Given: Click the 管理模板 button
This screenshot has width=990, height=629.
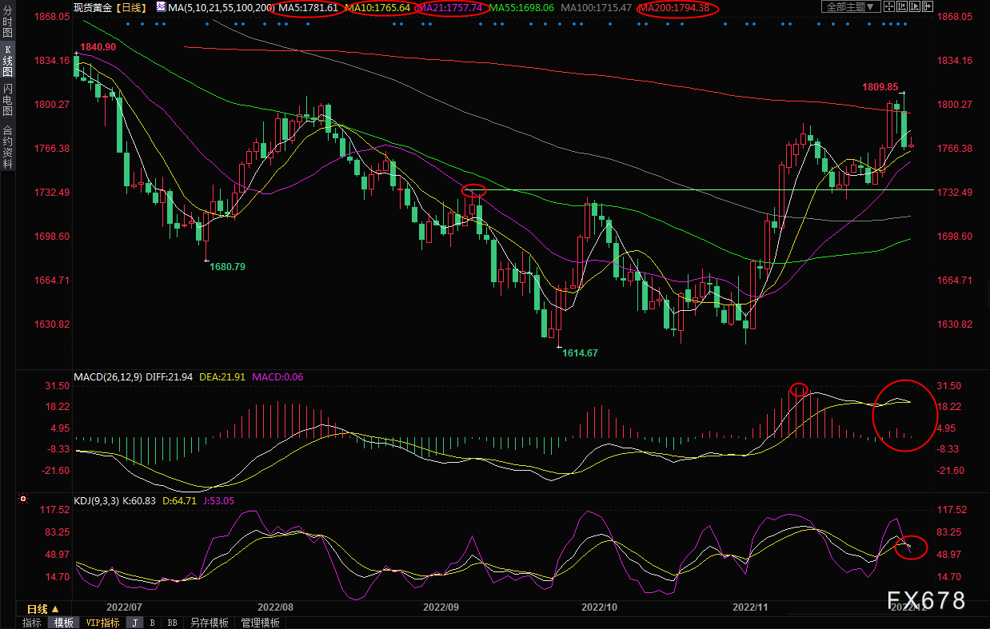Looking at the screenshot, I should 260,623.
